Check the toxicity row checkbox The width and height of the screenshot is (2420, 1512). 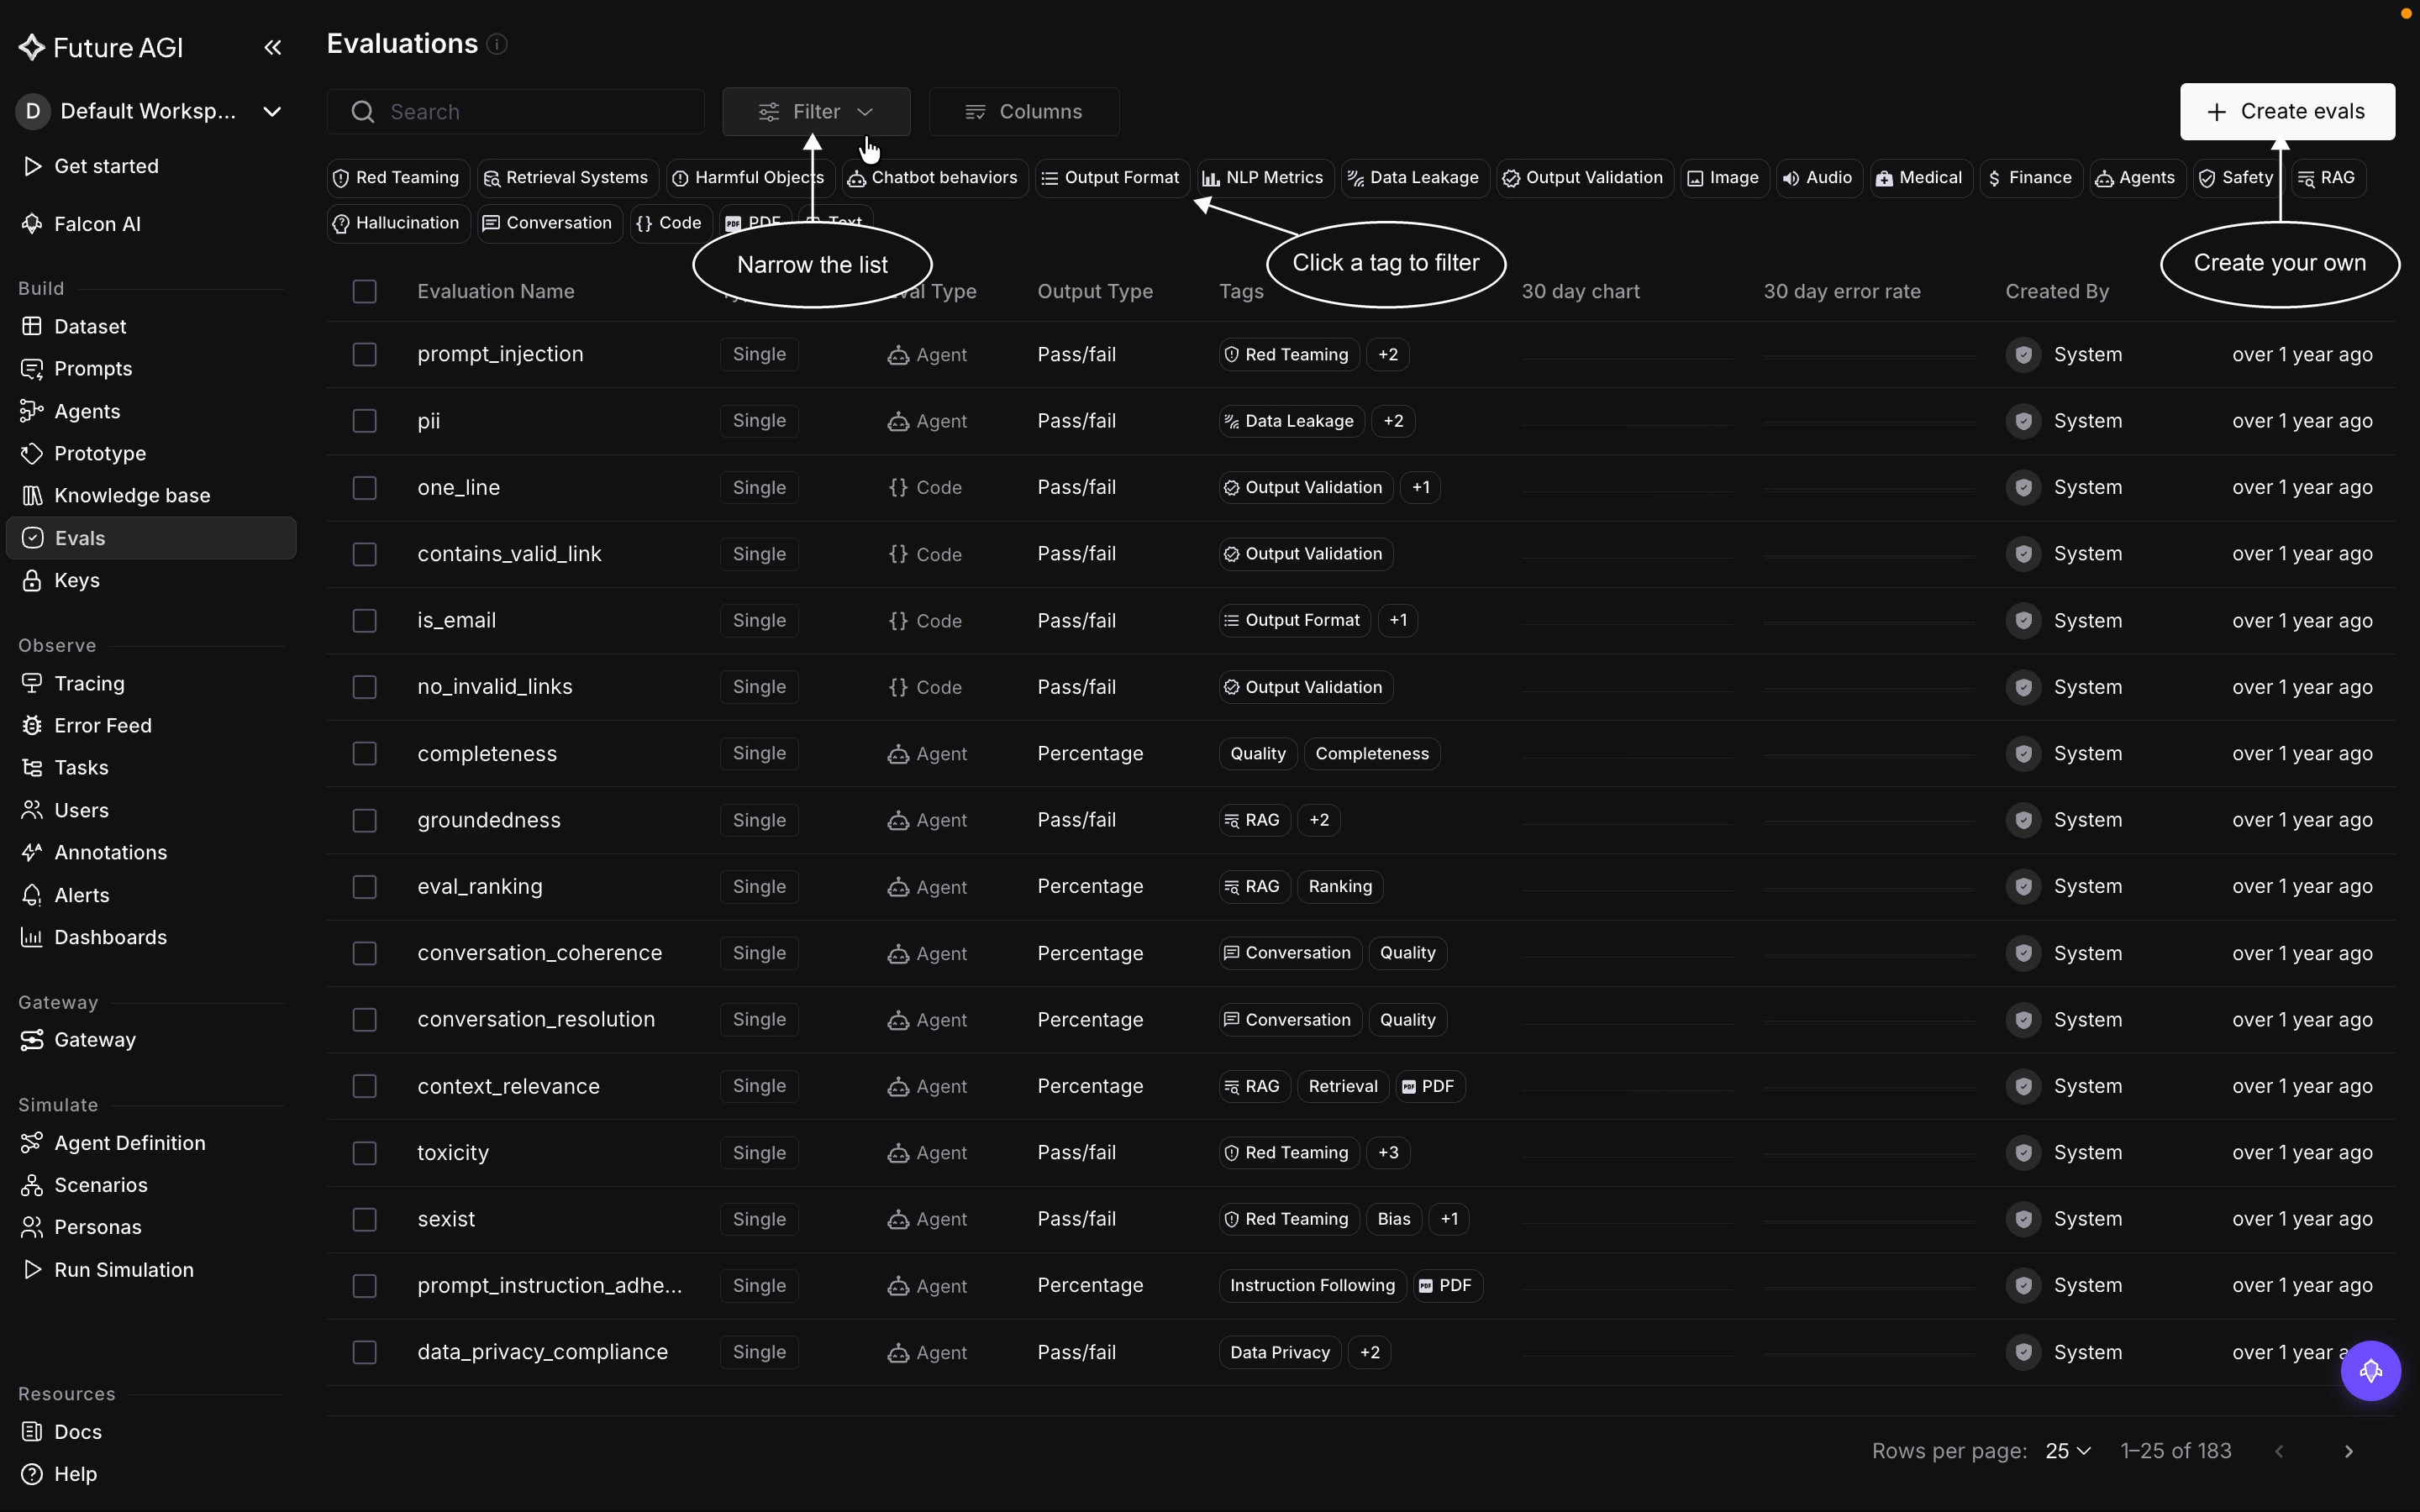coord(364,1152)
